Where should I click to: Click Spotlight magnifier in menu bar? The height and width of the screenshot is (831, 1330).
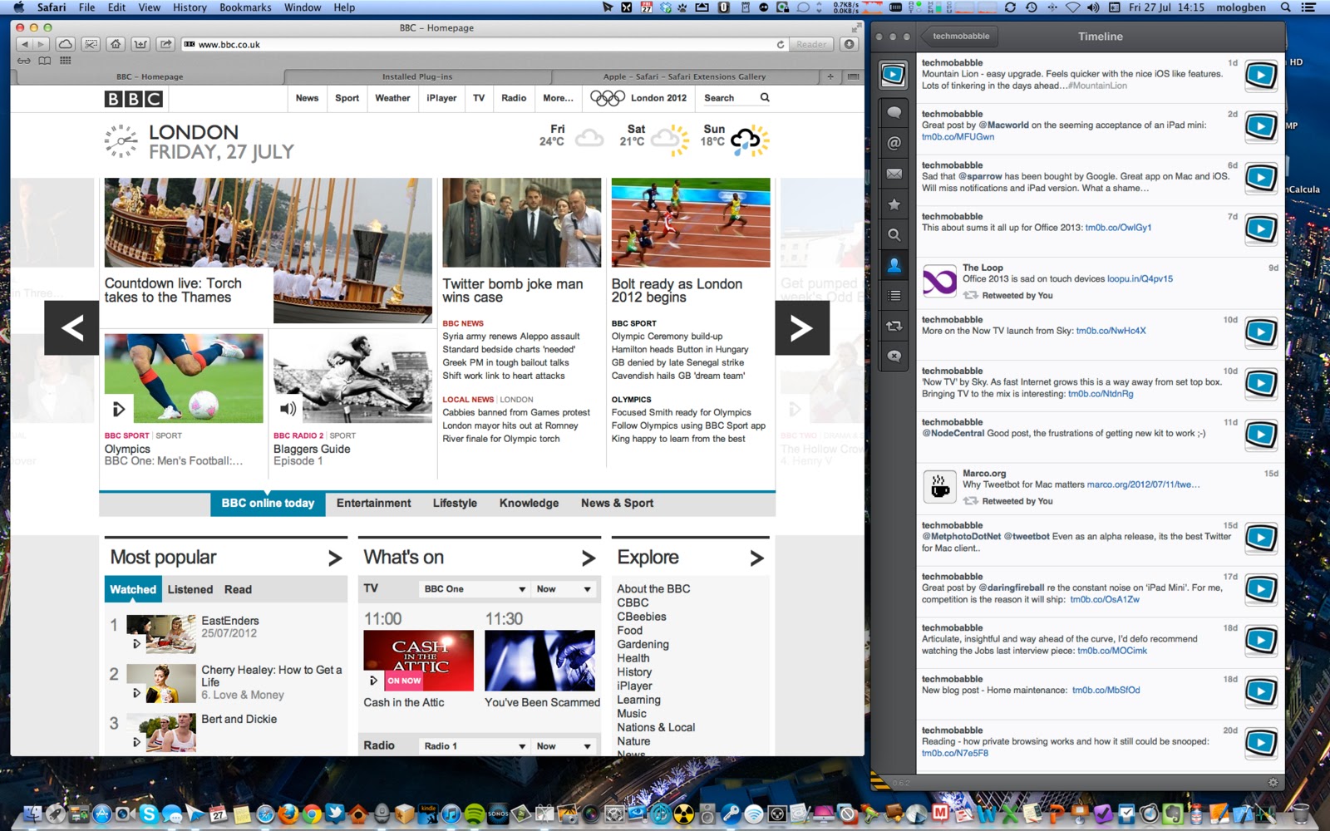pos(1285,7)
